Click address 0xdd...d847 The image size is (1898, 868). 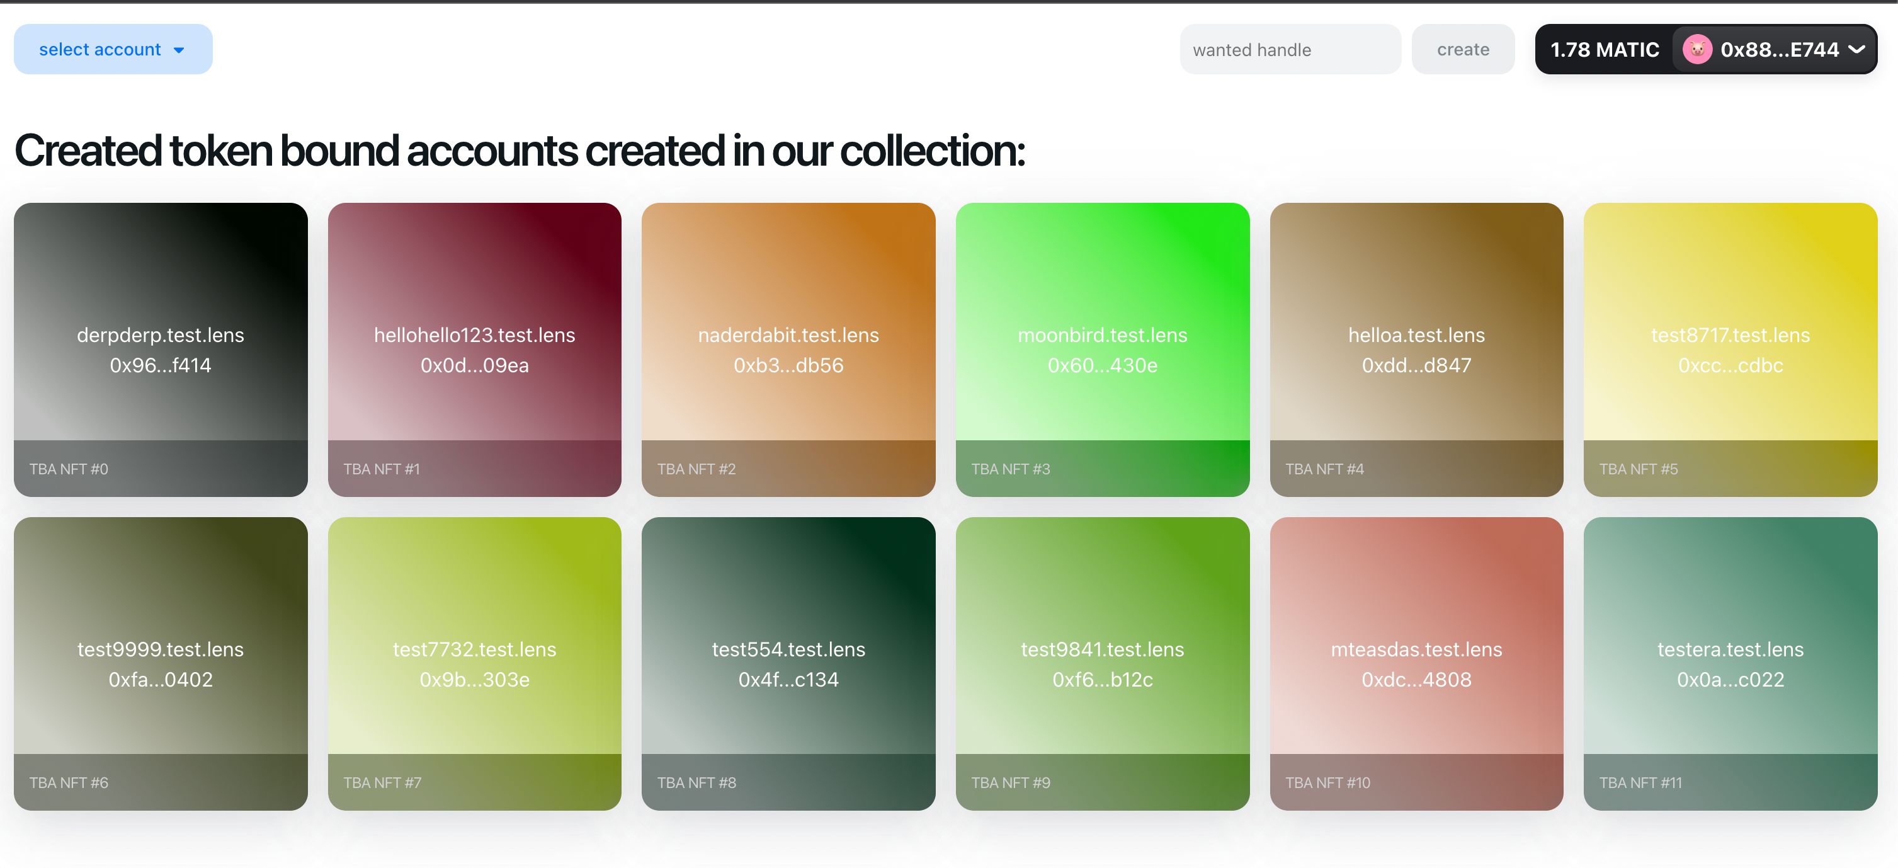pos(1416,365)
